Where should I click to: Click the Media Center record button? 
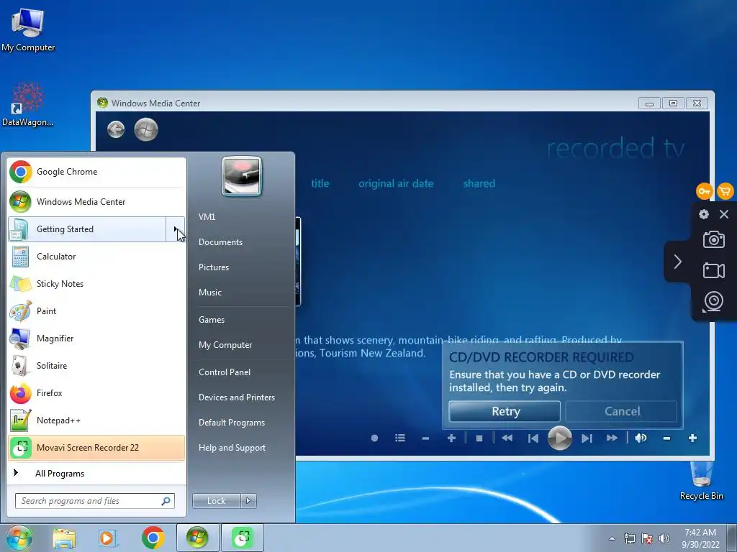pos(374,438)
